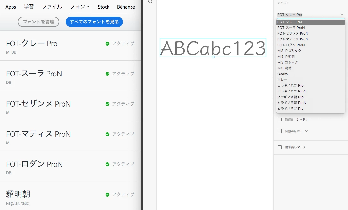Choose ＭＳ Ｐ明朝 in font list

tap(311, 57)
